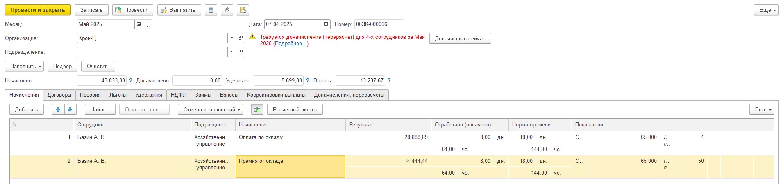Open the month selector icon for Месяц
The height and width of the screenshot is (184, 783).
point(138,24)
